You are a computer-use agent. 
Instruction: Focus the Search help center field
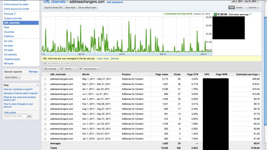point(16,116)
